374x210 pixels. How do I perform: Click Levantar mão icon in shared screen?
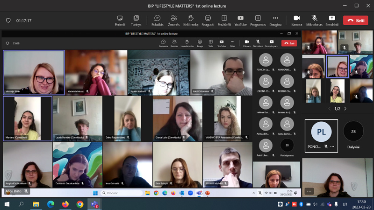tap(187, 42)
